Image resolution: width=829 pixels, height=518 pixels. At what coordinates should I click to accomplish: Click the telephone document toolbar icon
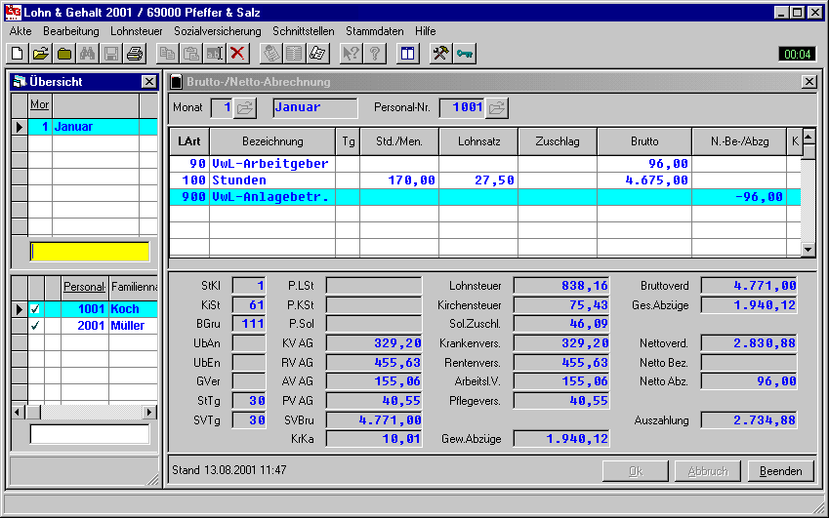[317, 54]
